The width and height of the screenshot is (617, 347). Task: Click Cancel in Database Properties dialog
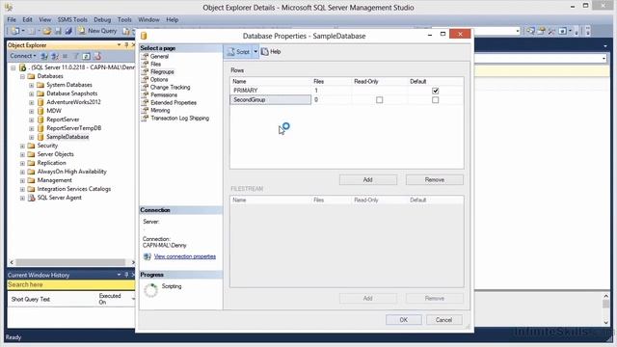pyautogui.click(x=443, y=320)
